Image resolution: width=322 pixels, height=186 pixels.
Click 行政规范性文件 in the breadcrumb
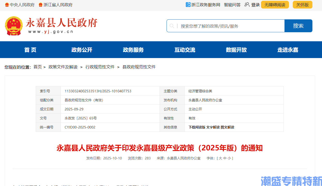tap(100, 67)
